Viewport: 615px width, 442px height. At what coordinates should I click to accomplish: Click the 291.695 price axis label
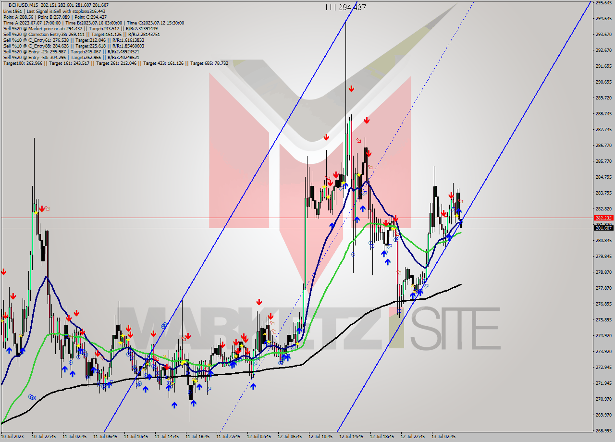coord(604,66)
